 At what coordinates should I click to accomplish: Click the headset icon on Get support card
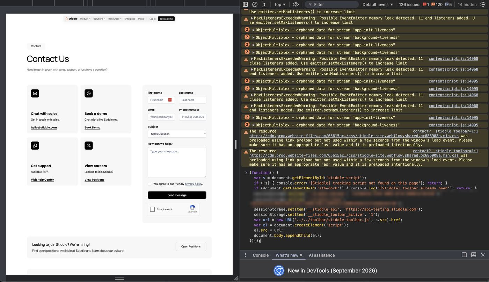(x=35, y=145)
